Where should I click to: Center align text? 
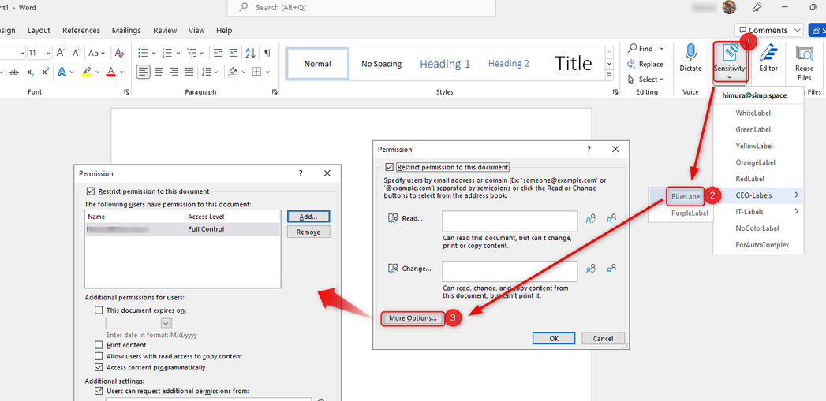(x=159, y=72)
